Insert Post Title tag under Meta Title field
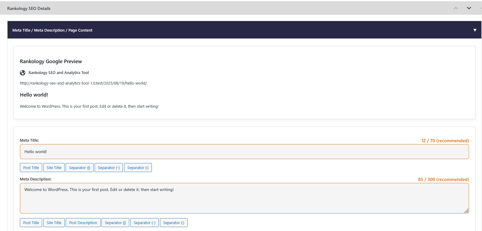 pyautogui.click(x=31, y=168)
